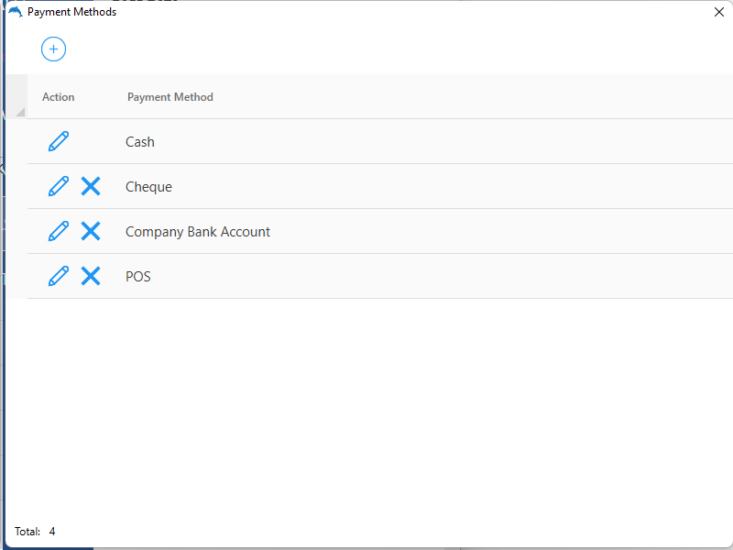This screenshot has height=550, width=733.
Task: Sort by the Payment Method column header
Action: coord(170,97)
